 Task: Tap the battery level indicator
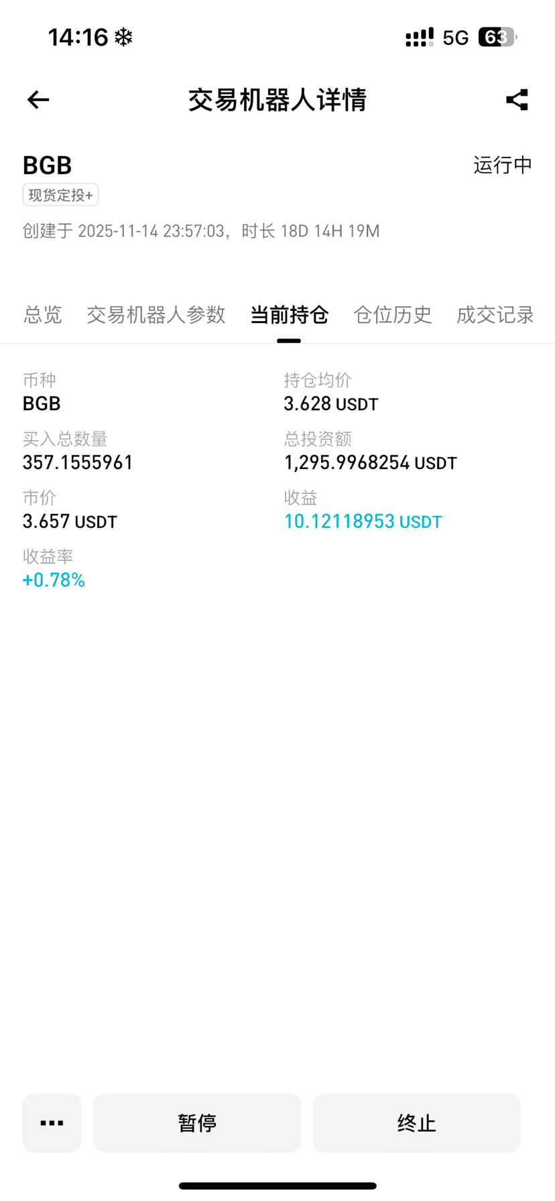point(497,38)
